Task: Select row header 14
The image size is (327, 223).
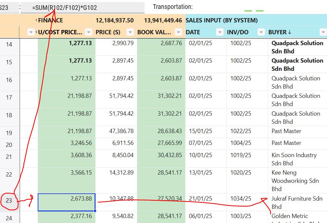Action: (9, 47)
